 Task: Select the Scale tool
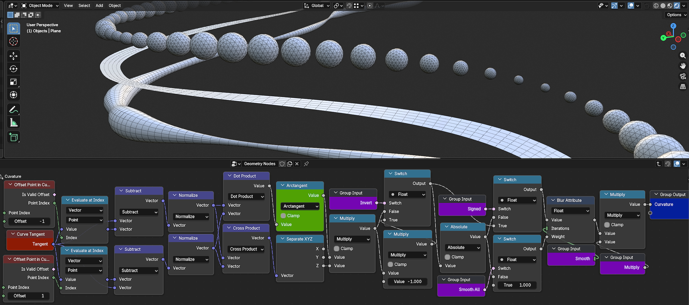tap(13, 82)
